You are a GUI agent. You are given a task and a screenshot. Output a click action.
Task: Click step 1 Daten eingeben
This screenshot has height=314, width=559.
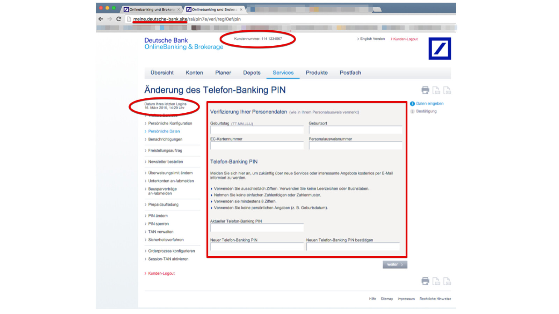(427, 104)
